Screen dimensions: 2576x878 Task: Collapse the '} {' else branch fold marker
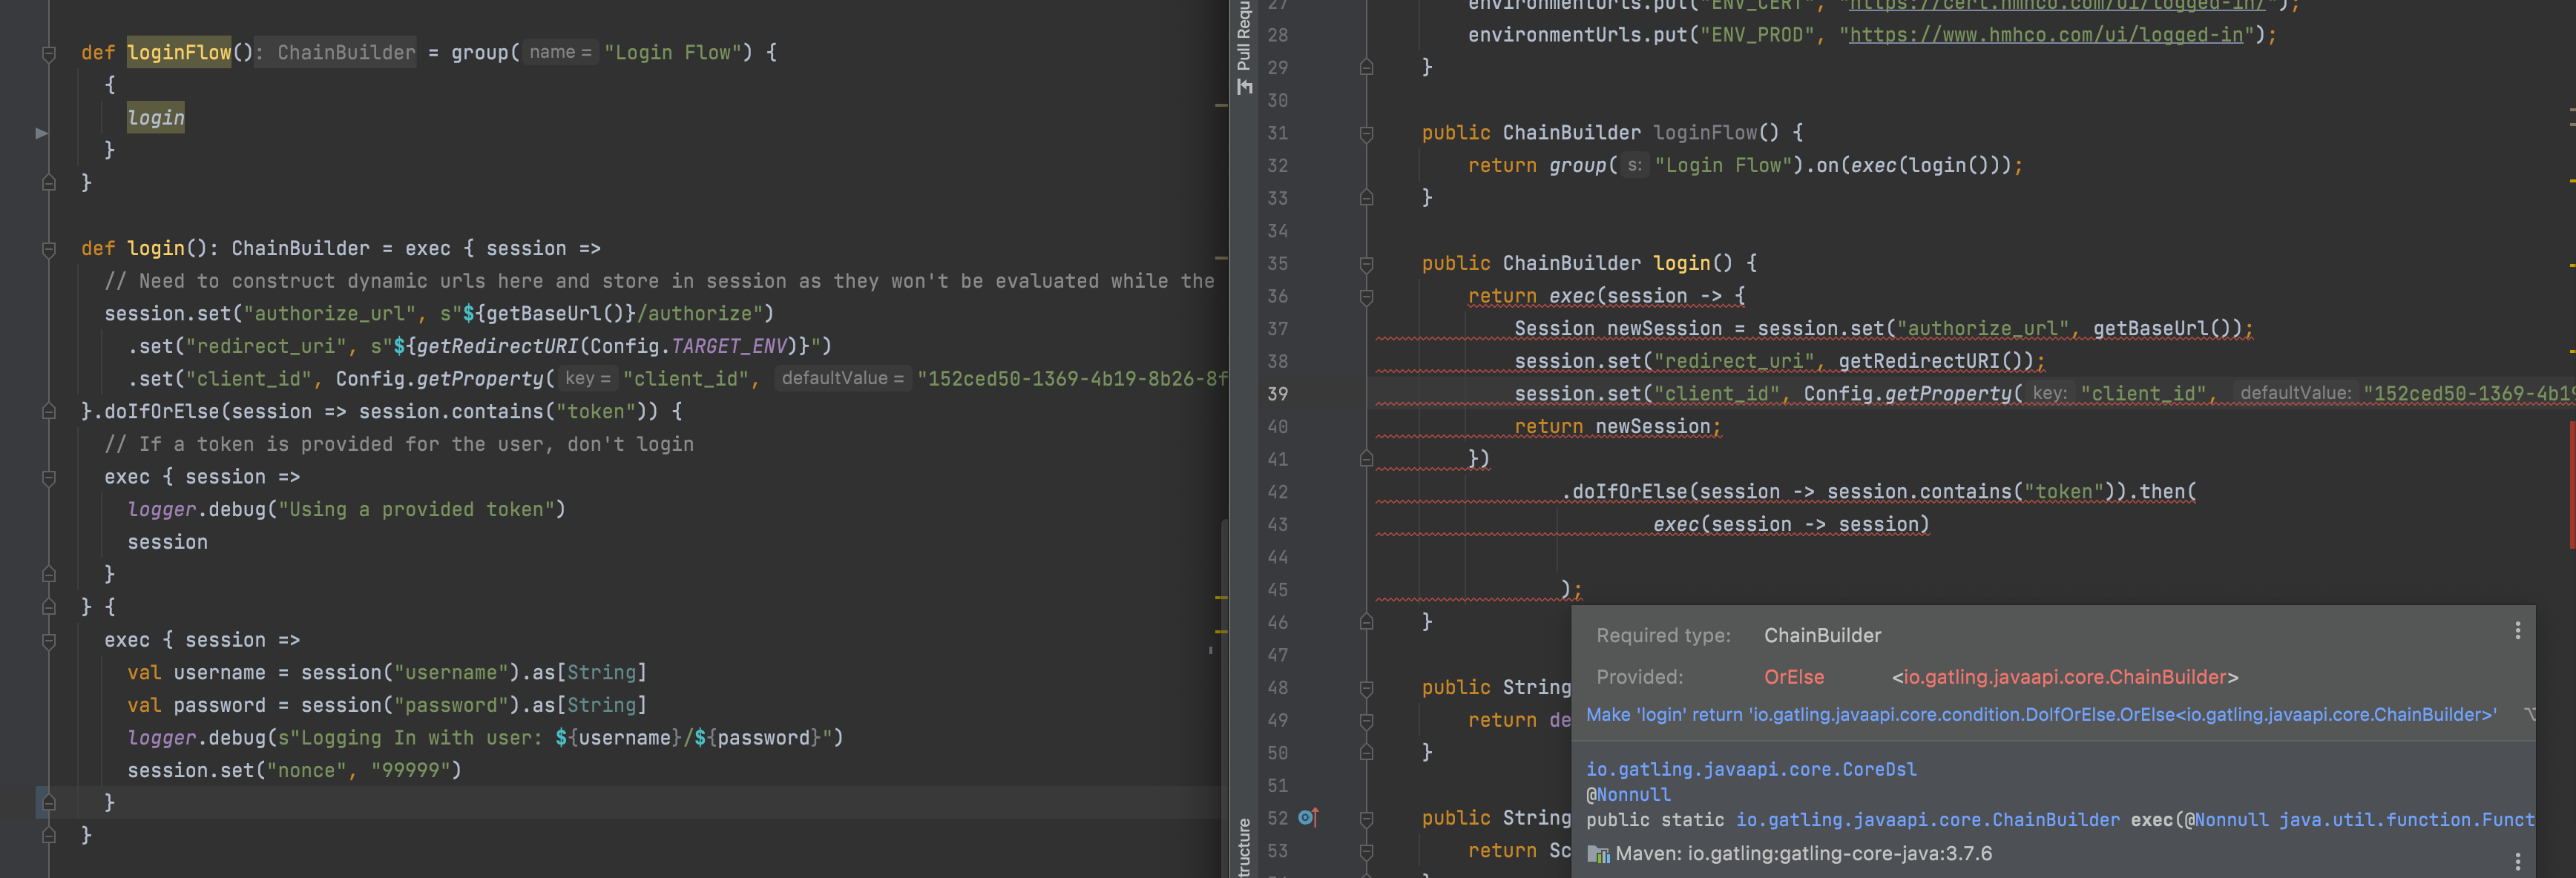pos(48,606)
